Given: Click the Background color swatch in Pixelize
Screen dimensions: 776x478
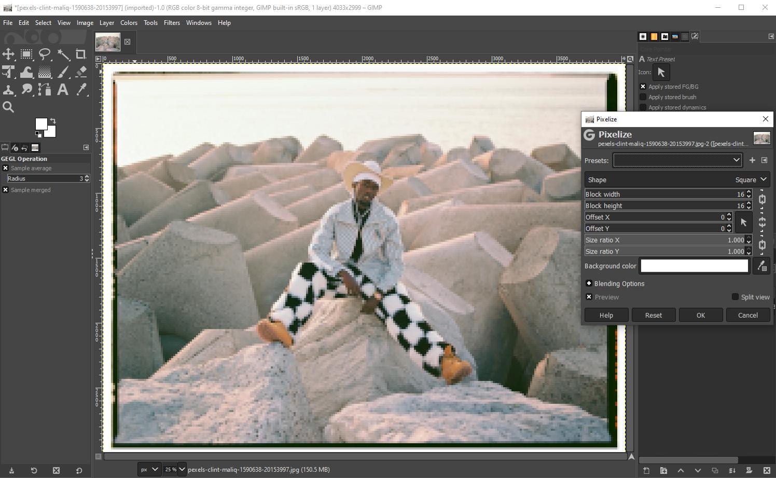Looking at the screenshot, I should point(694,265).
